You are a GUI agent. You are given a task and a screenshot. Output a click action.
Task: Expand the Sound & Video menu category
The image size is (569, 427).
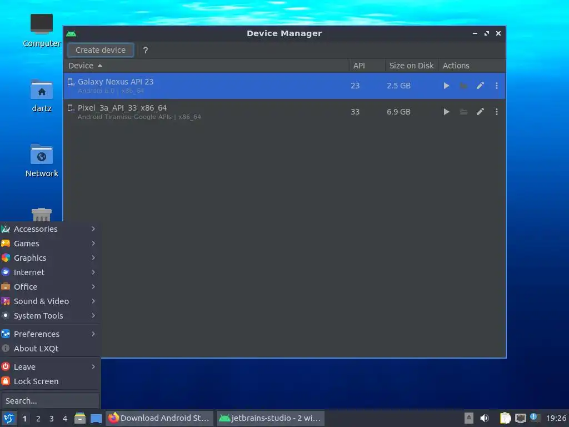51,301
